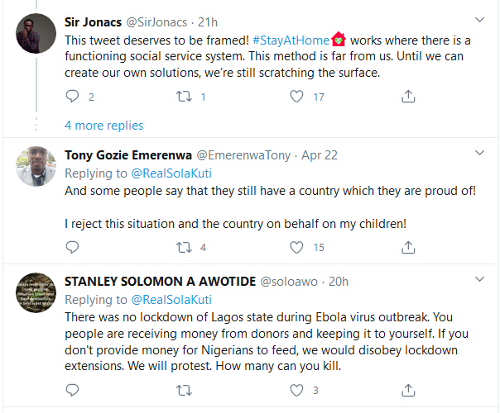Show 4 more replies
This screenshot has width=500, height=413.
tap(103, 126)
